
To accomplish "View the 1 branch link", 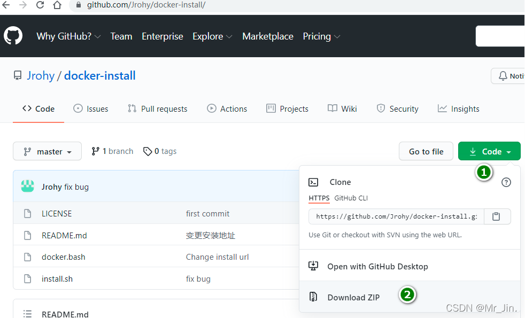I will click(x=112, y=151).
